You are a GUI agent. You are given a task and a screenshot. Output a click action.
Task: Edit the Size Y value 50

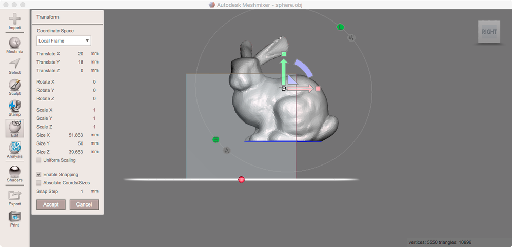(x=81, y=143)
